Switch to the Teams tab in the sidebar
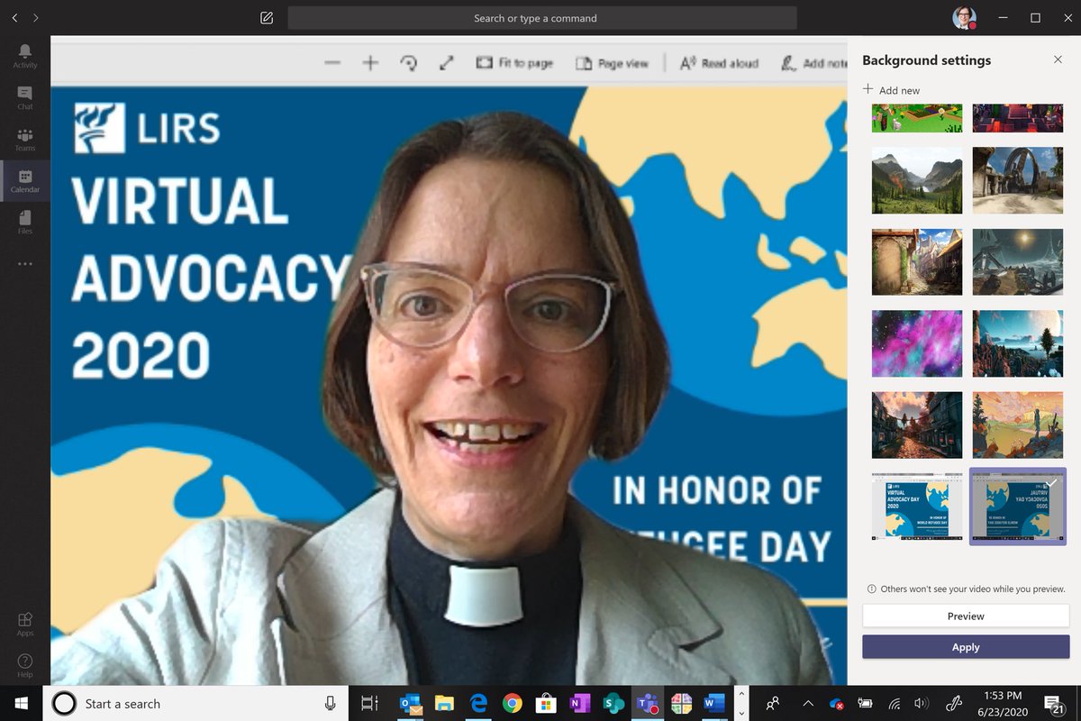Viewport: 1081px width, 721px height. click(24, 138)
